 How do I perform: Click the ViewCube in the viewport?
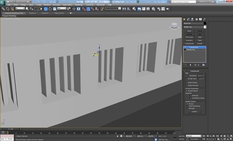pyautogui.click(x=174, y=26)
